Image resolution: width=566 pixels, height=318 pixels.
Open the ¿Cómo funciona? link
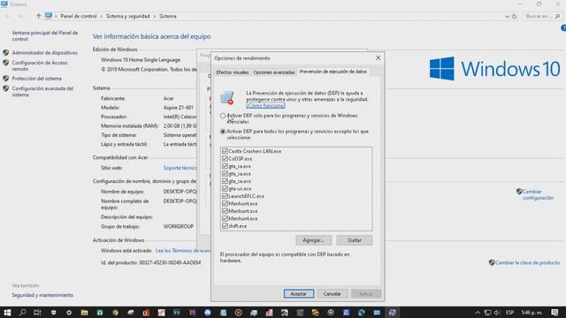(x=265, y=106)
